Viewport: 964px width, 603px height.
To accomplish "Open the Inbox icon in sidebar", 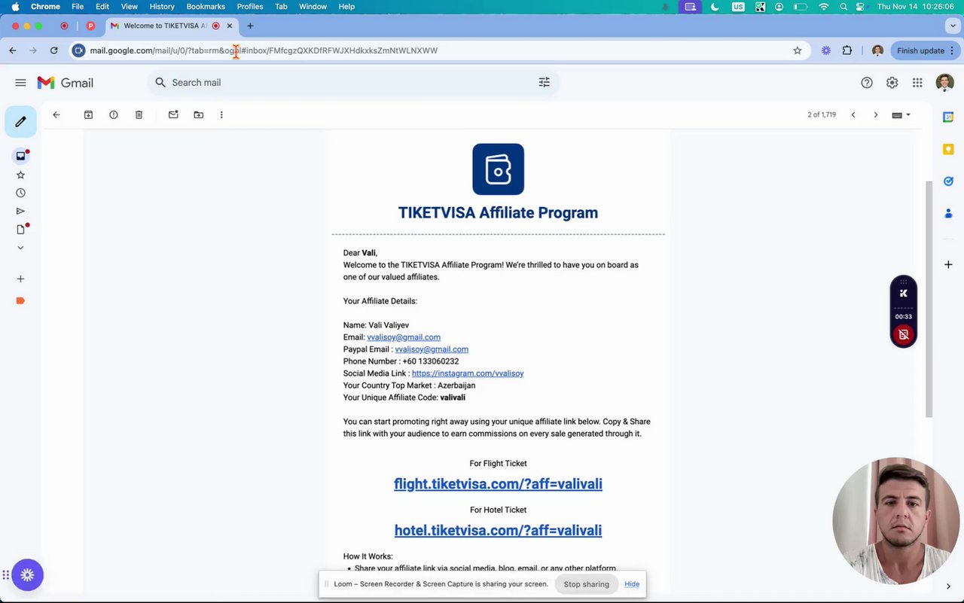I will pos(20,156).
